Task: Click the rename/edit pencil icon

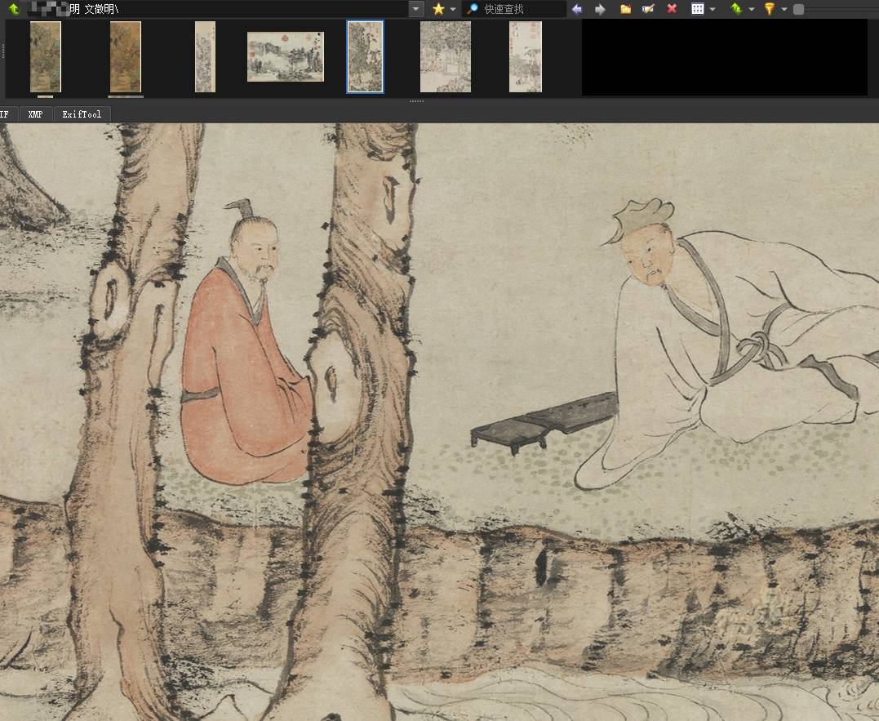Action: tap(649, 9)
